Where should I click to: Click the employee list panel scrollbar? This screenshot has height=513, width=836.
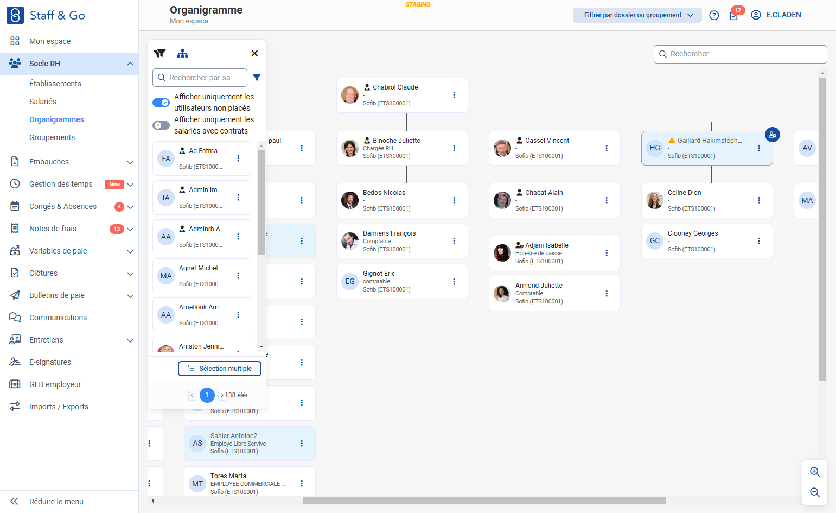click(x=261, y=202)
